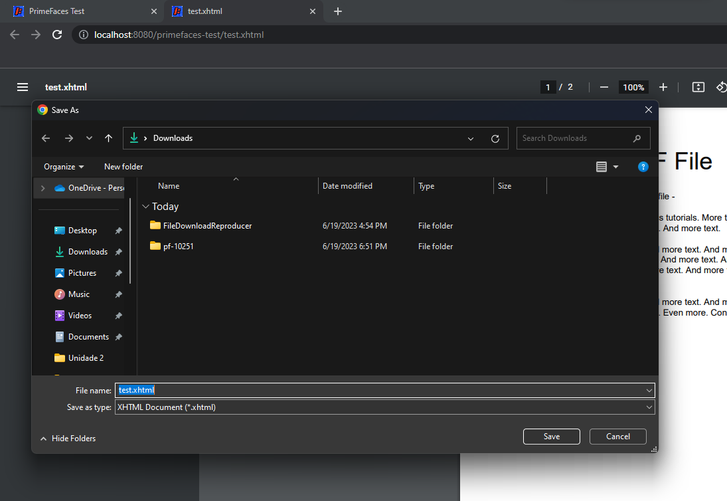Open the Save as type dropdown
727x501 pixels.
point(649,407)
